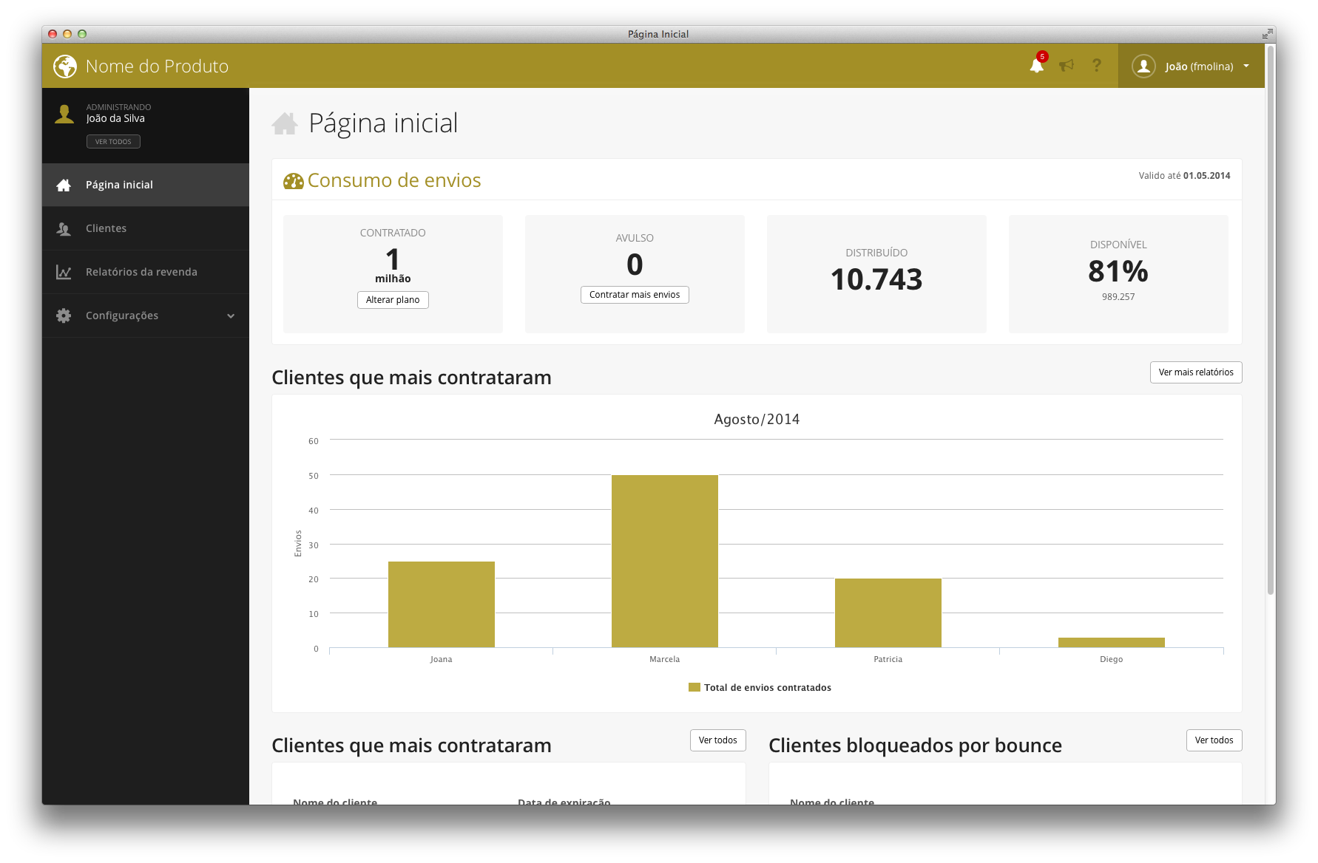This screenshot has width=1318, height=863.
Task: Click the Nome do Produto title
Action: [x=157, y=66]
